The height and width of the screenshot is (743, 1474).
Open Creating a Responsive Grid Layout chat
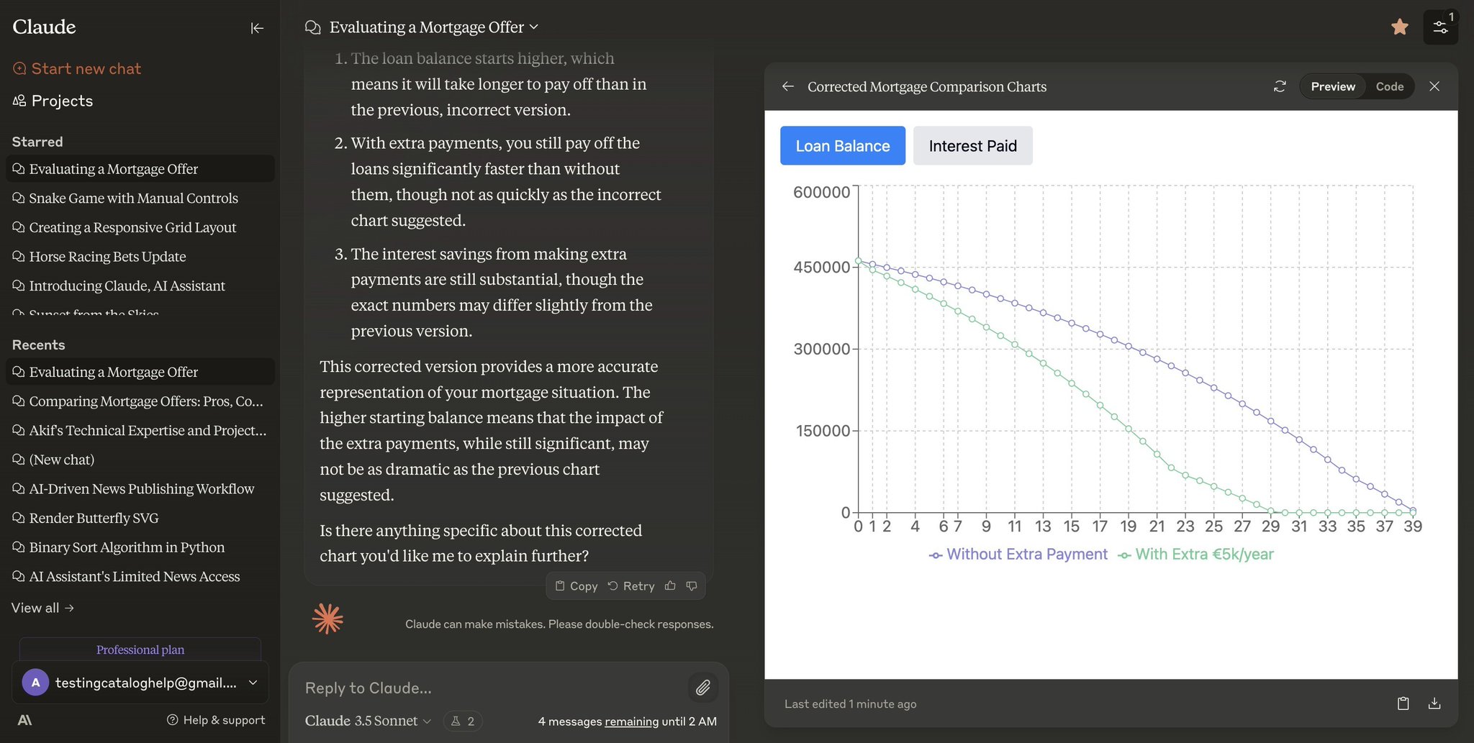(x=140, y=227)
